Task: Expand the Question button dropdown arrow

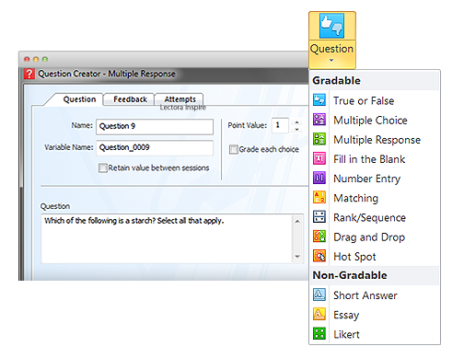Action: tap(331, 61)
